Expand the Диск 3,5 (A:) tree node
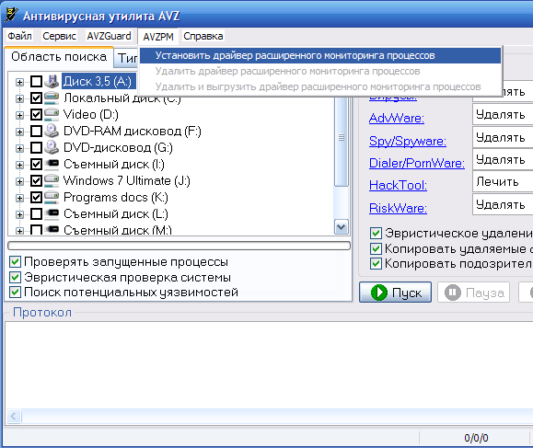This screenshot has height=448, width=533. point(19,82)
